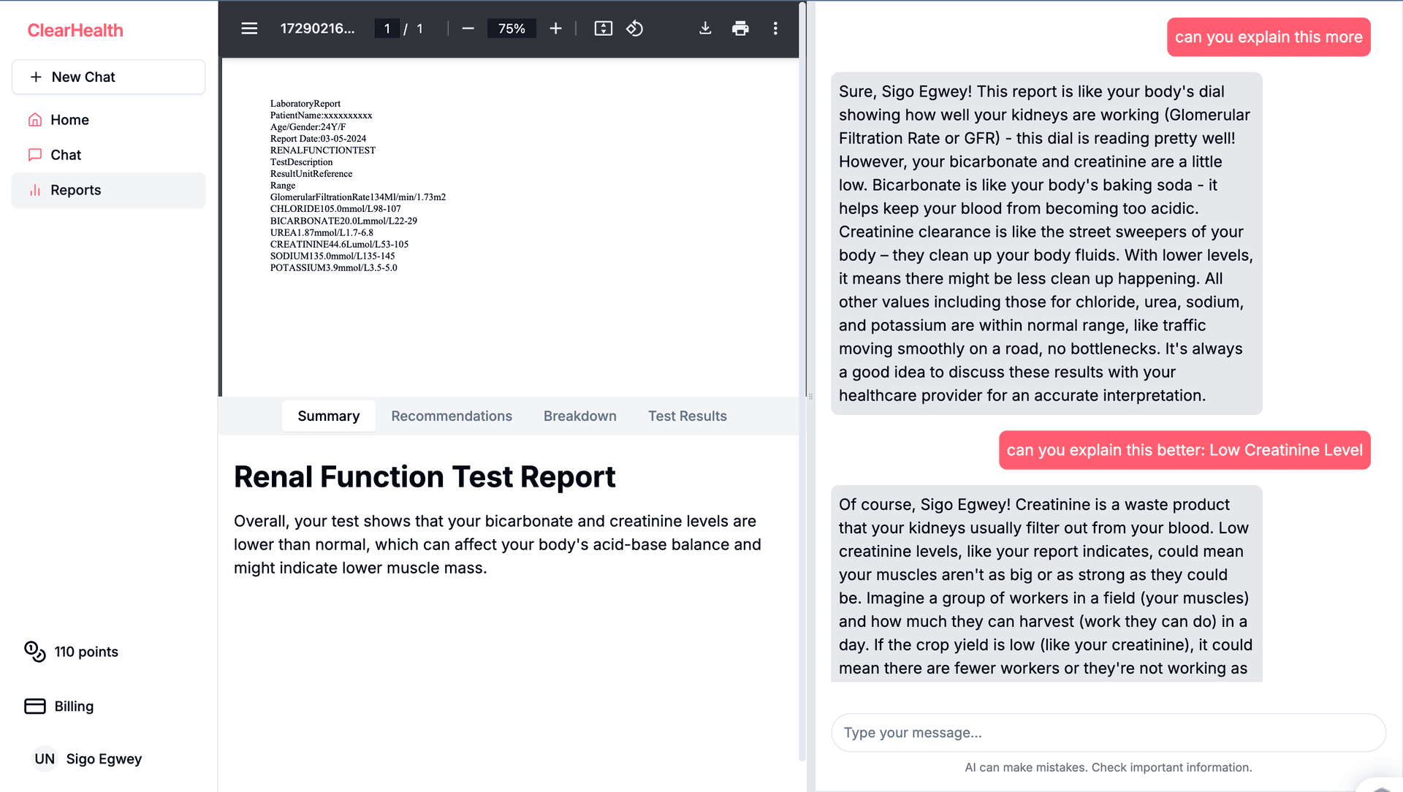Click the points coins icon
1403x792 pixels.
pyautogui.click(x=35, y=651)
